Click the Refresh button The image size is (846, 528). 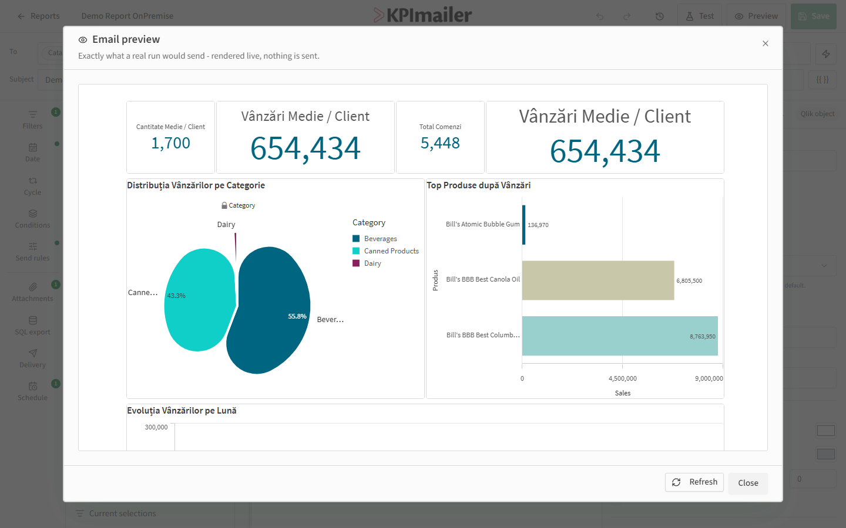(x=694, y=482)
